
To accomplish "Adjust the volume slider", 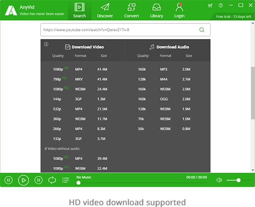I will [238, 180].
